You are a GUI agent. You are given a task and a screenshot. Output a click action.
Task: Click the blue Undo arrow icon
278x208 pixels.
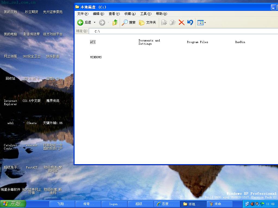pos(190,22)
